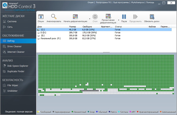The width and height of the screenshot is (177, 115).
Task: Click free space 82,5 GB (27%) cell
Action: (89, 38)
